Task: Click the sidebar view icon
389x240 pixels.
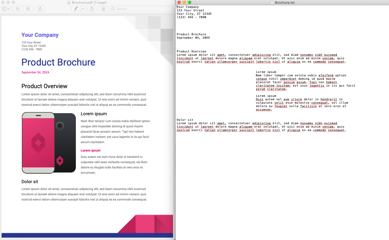Action: pos(4,9)
